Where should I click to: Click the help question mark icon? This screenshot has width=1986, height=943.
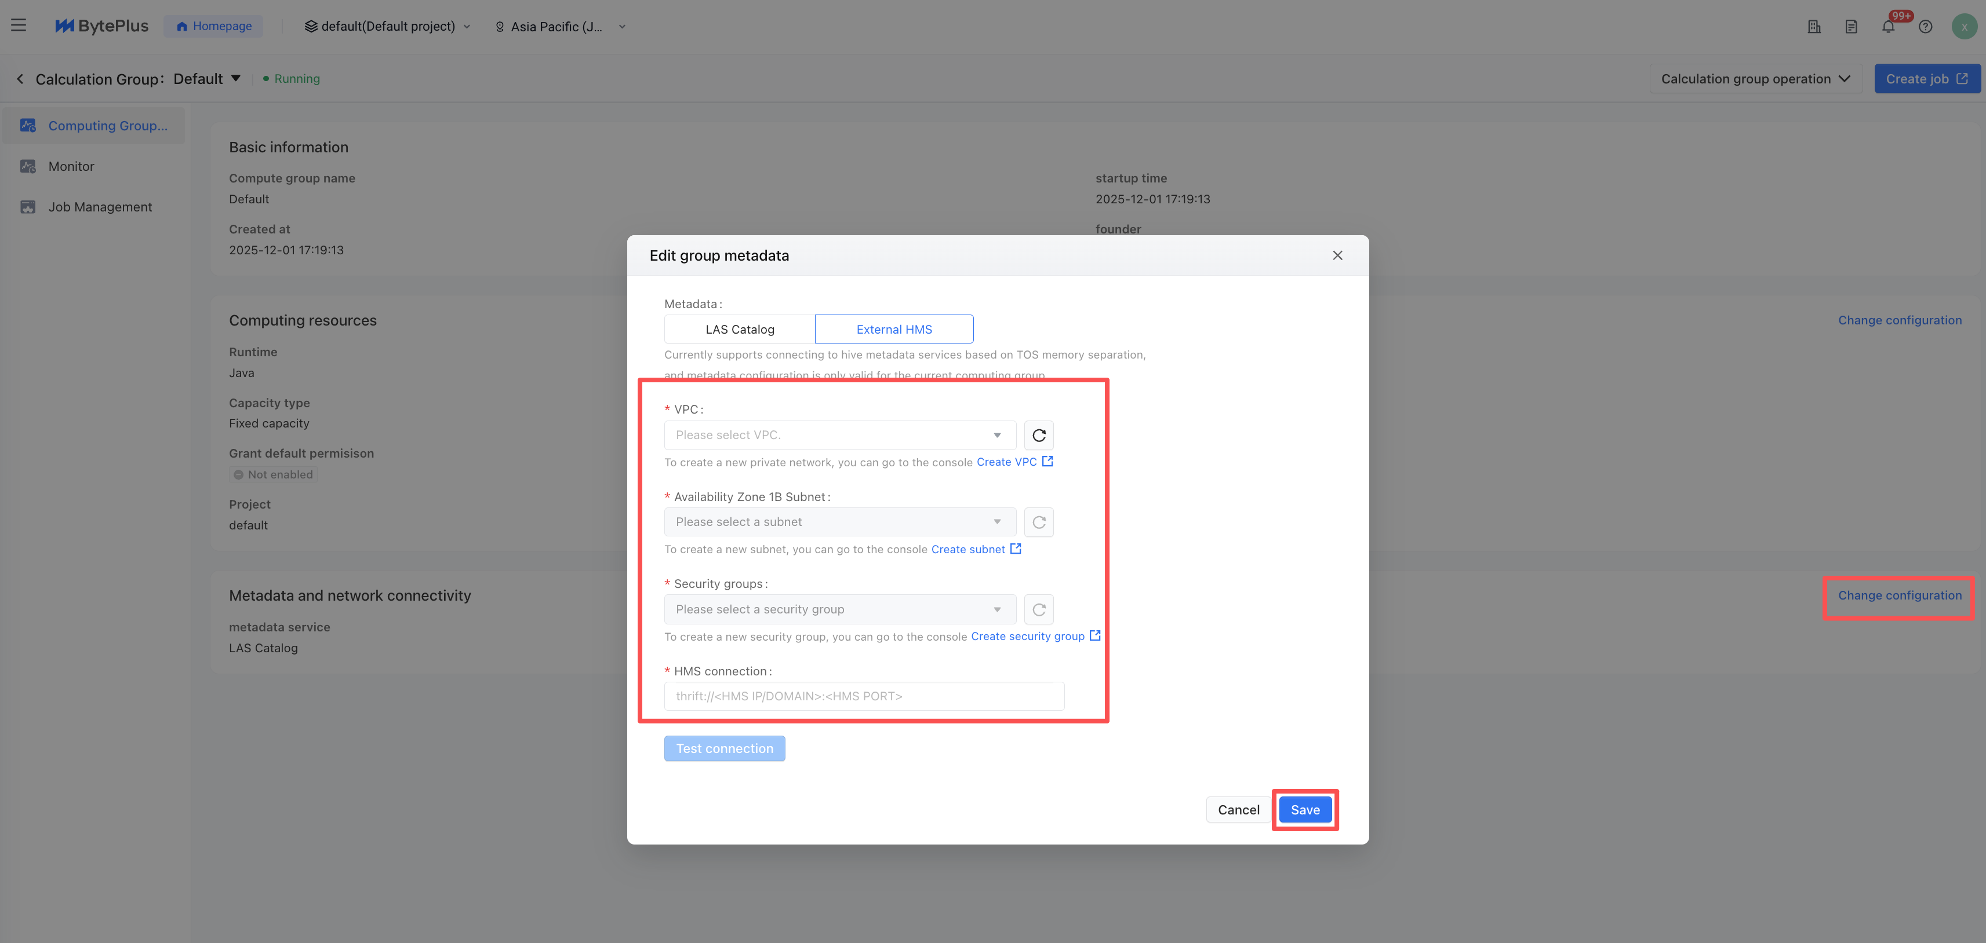pyautogui.click(x=1925, y=27)
